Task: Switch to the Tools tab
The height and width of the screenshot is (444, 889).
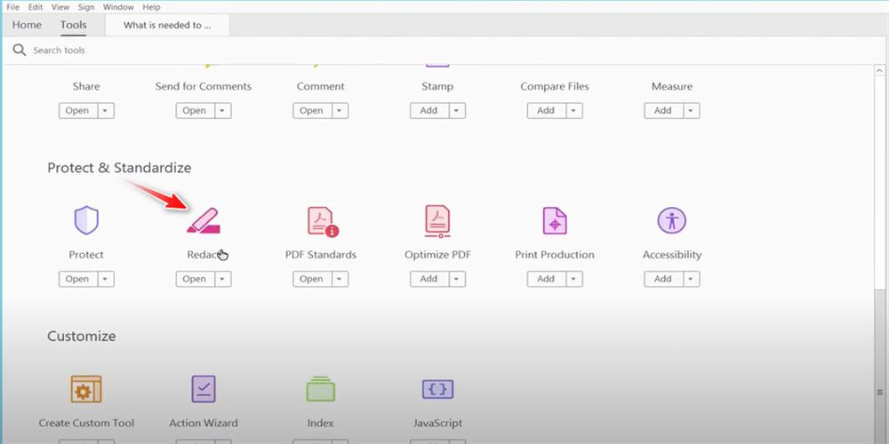Action: pyautogui.click(x=74, y=25)
